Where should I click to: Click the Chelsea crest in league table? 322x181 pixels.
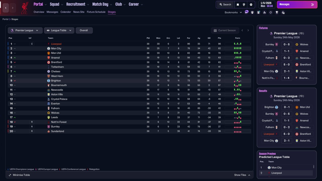tap(49, 71)
